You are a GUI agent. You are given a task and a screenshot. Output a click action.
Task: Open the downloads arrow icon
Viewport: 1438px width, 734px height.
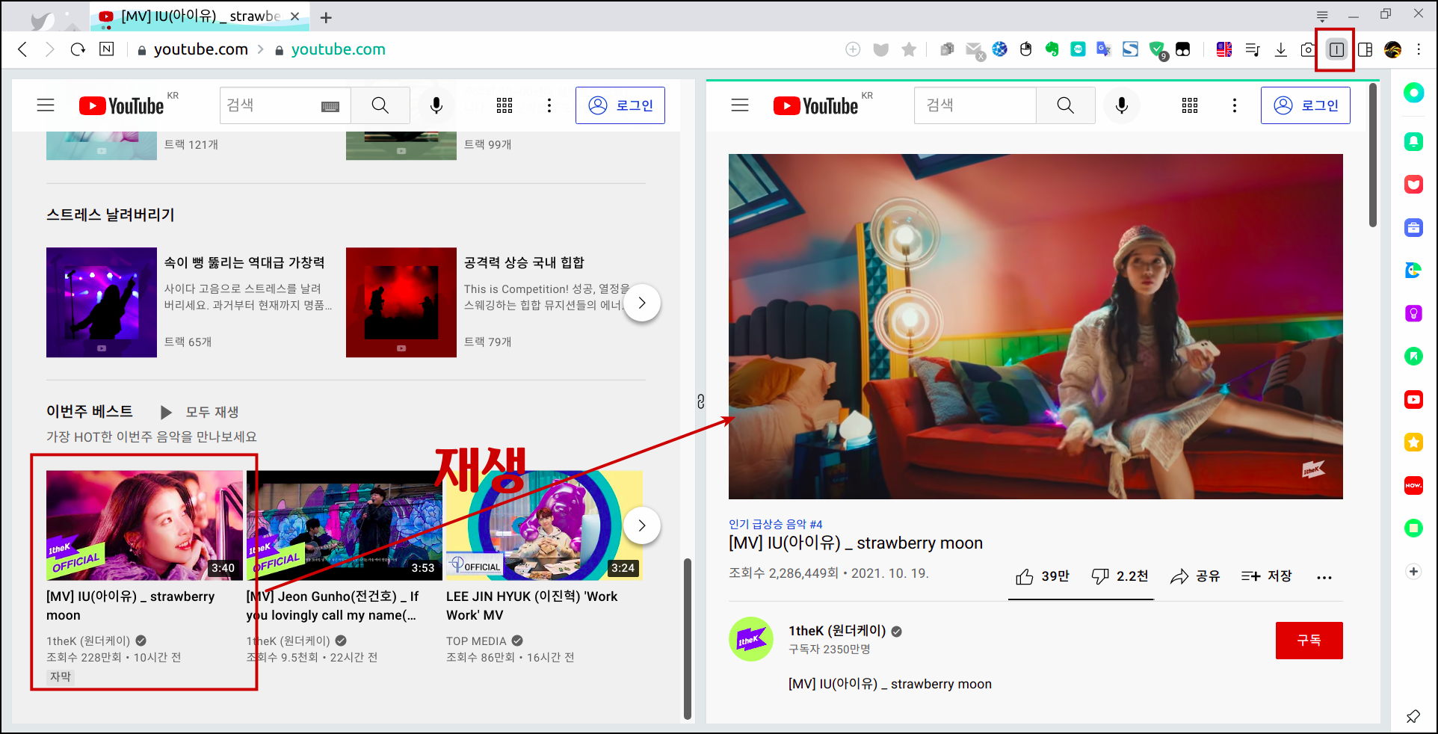coord(1280,49)
